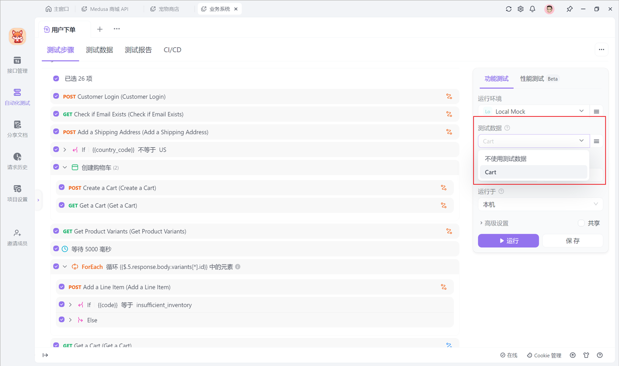
Task: Click the info icon on ForEach step
Action: 238,267
